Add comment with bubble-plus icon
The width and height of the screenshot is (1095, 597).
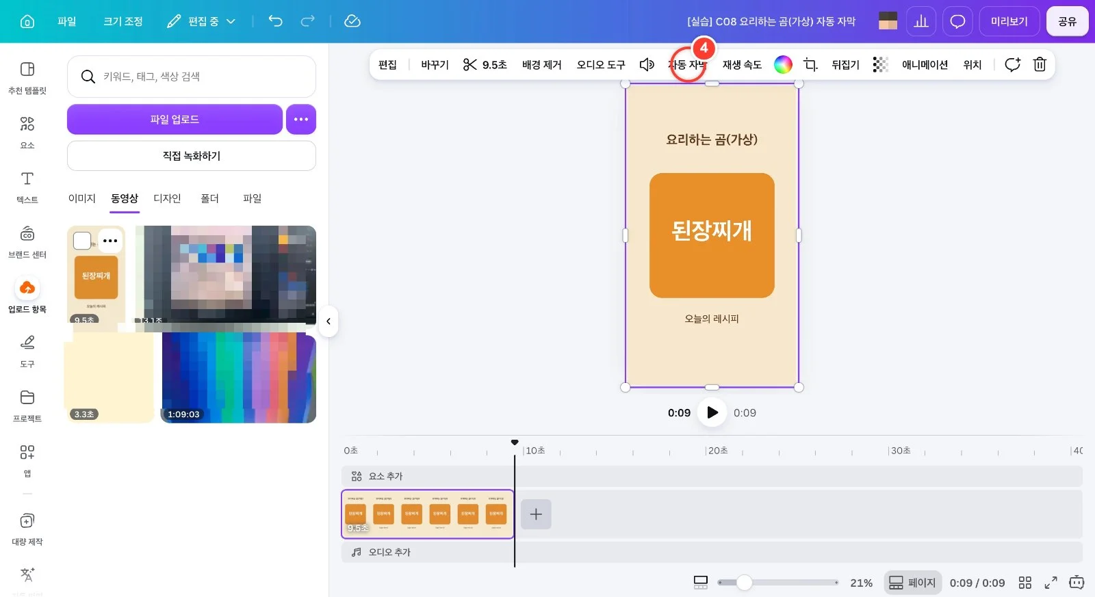pyautogui.click(x=1012, y=64)
